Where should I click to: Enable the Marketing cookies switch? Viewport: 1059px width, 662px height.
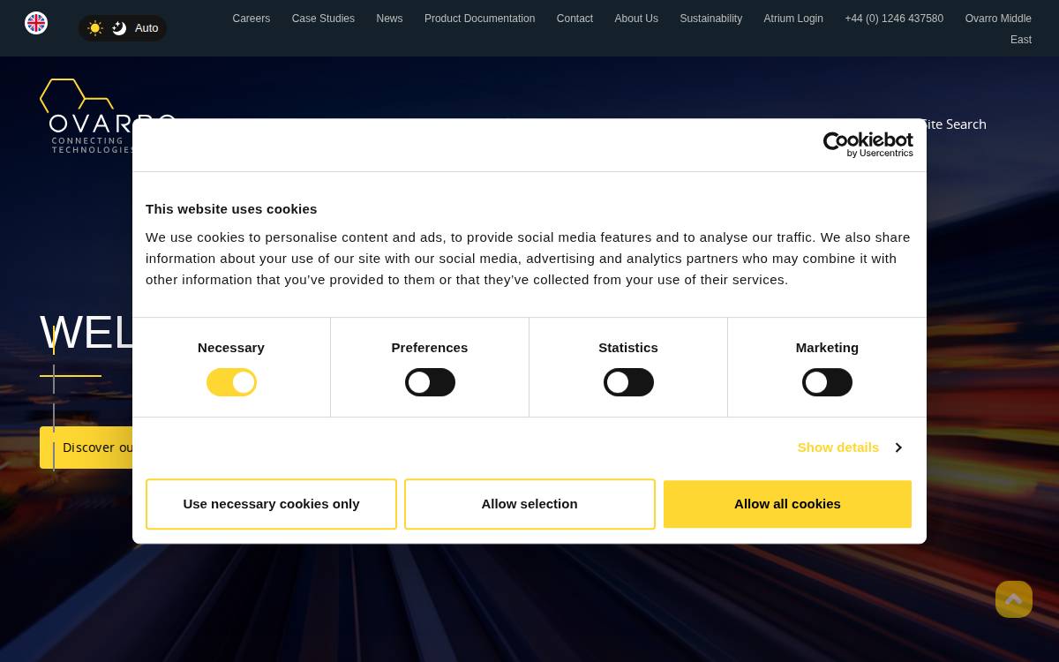(x=827, y=382)
